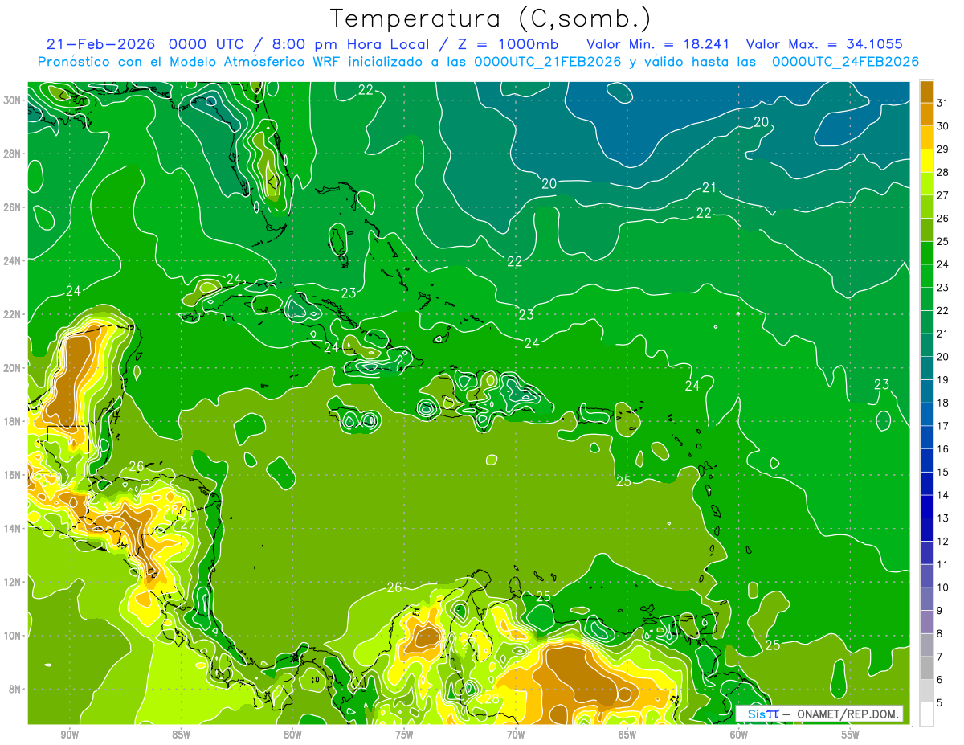Click the colorbar scale value 19
Viewport: 964px width, 745px height.
coord(943,380)
